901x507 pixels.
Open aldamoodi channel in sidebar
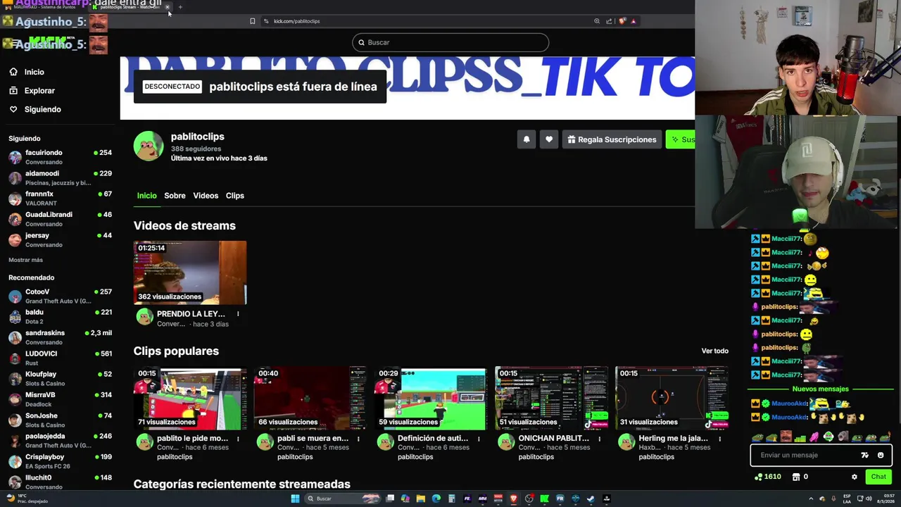click(x=61, y=177)
